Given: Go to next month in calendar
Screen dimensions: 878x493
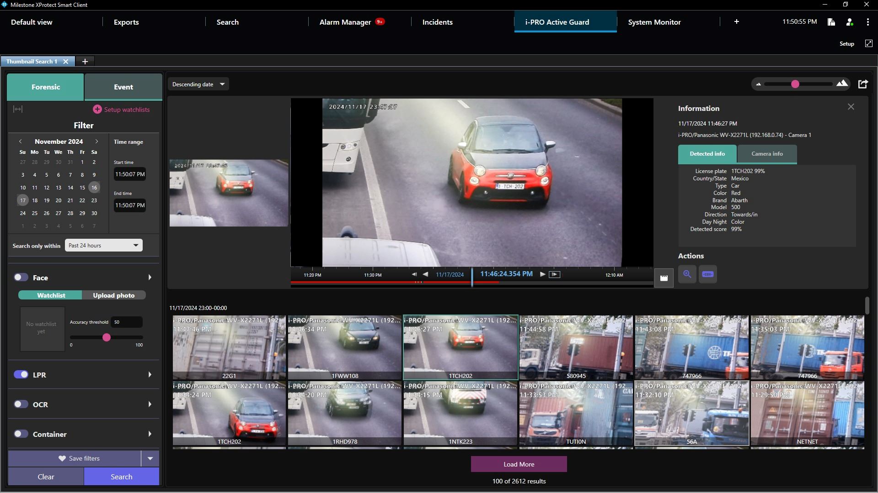Looking at the screenshot, I should (x=96, y=142).
